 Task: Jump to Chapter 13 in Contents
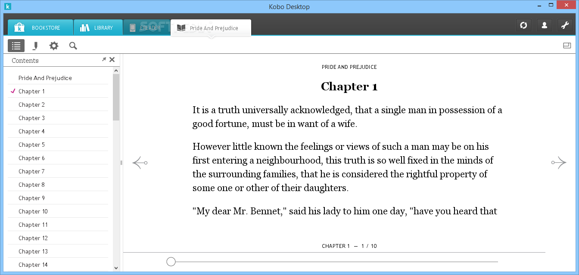pyautogui.click(x=58, y=251)
